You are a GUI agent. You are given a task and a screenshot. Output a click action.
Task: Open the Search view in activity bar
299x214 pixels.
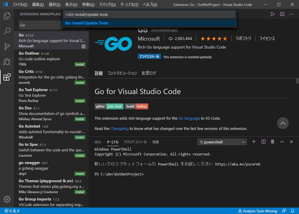(x=7, y=31)
